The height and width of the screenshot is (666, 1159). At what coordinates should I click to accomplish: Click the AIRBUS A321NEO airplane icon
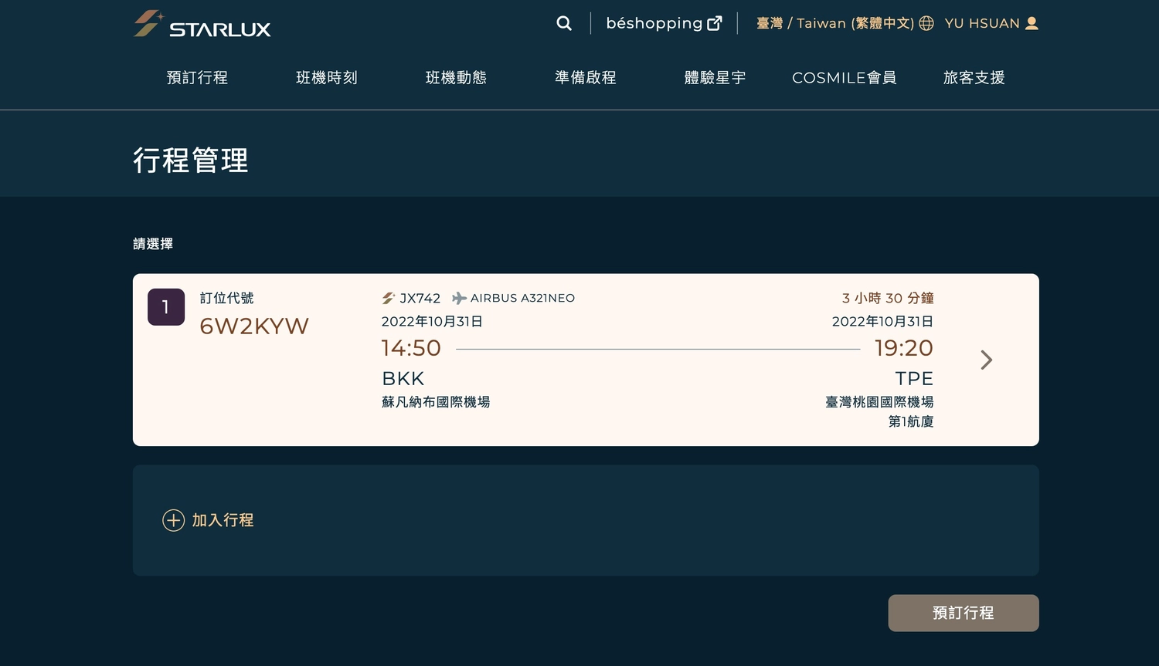click(458, 298)
